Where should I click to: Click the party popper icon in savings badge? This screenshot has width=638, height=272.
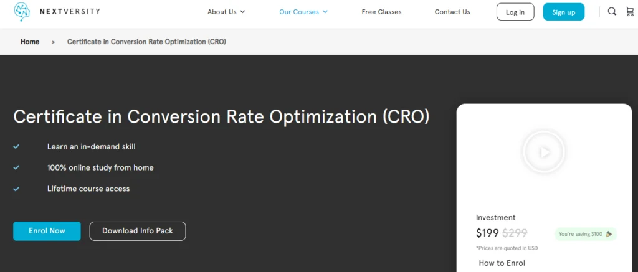(609, 234)
